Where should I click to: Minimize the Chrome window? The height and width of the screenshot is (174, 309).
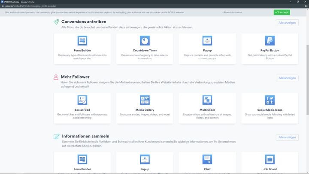[x=290, y=2]
